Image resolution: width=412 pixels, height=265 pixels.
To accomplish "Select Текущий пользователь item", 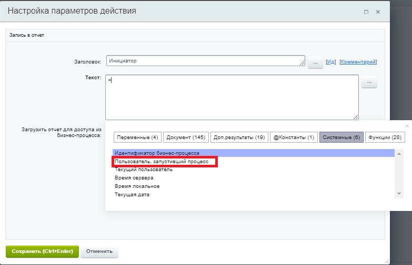I will tap(254, 169).
